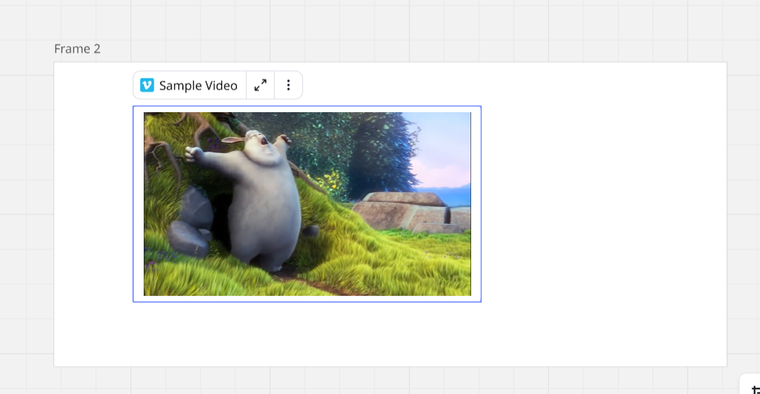Click the Vimeo logo icon
This screenshot has width=760, height=394.
click(147, 86)
